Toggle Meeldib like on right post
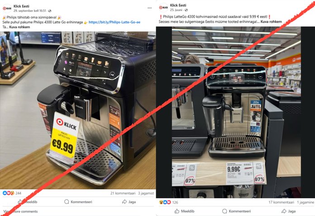Viewport: 315px width, 216px height. (184, 211)
